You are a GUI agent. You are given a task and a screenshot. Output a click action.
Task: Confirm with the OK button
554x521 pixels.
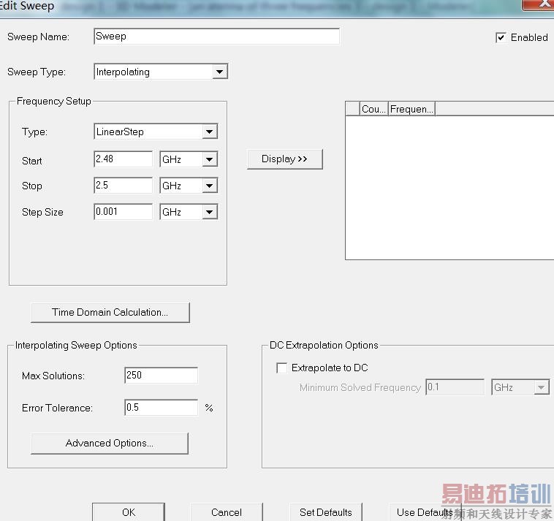129,512
